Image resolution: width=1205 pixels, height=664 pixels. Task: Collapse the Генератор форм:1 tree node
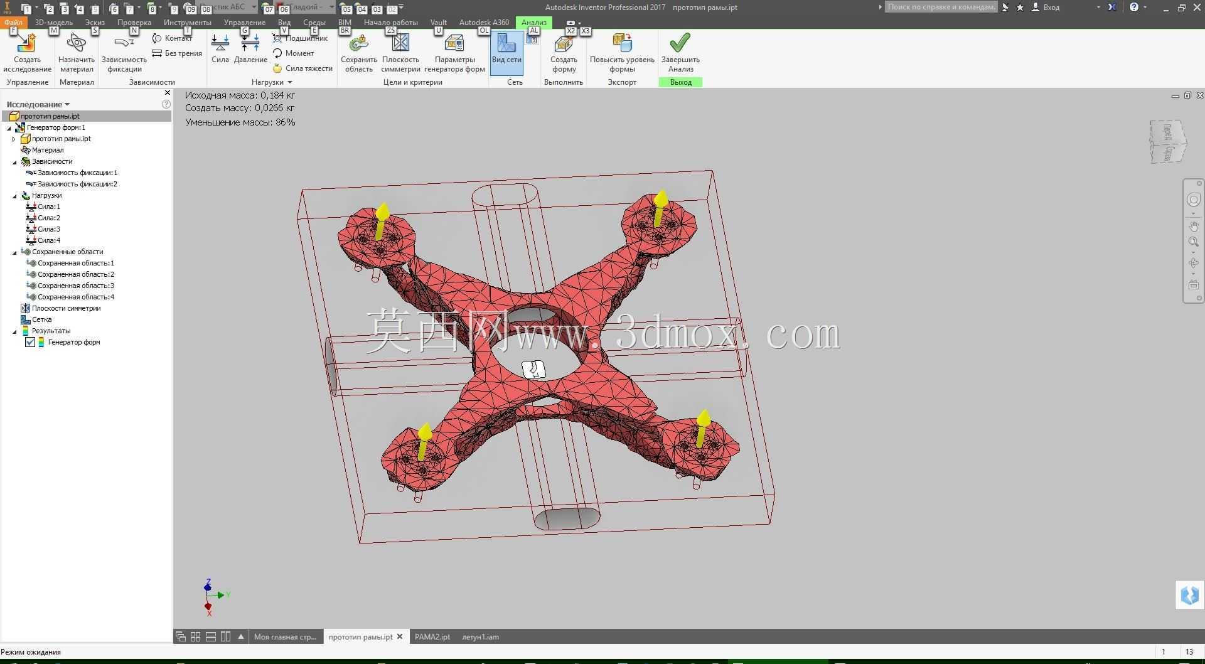tap(9, 128)
